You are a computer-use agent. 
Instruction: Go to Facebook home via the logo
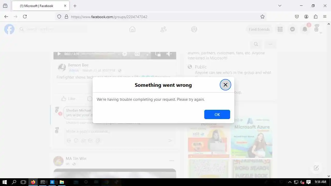[9, 29]
